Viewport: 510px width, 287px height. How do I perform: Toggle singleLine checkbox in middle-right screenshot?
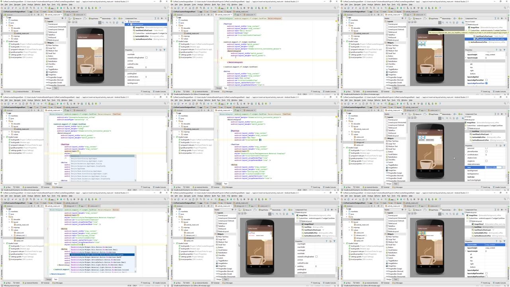(487, 161)
